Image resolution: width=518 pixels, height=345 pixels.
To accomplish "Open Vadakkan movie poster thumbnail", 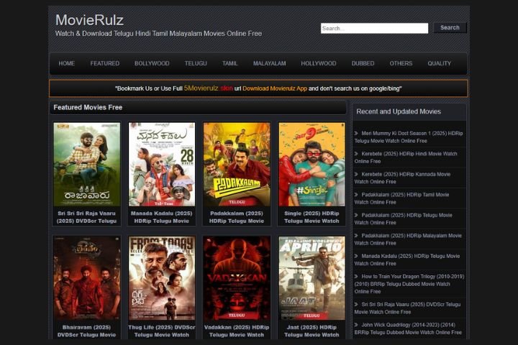I will coord(237,278).
